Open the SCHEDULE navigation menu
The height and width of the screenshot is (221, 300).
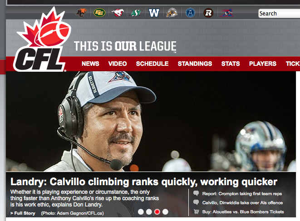(x=152, y=64)
